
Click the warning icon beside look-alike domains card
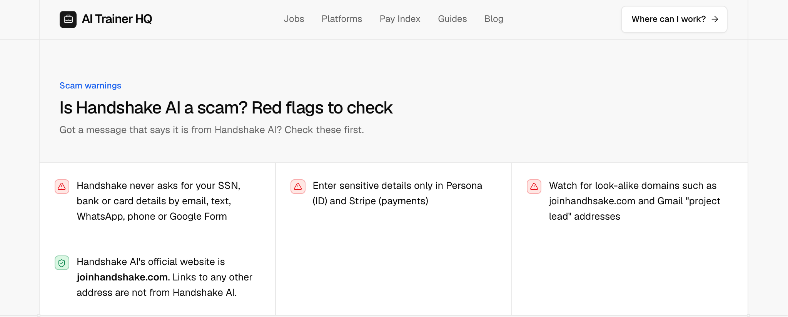(x=534, y=187)
